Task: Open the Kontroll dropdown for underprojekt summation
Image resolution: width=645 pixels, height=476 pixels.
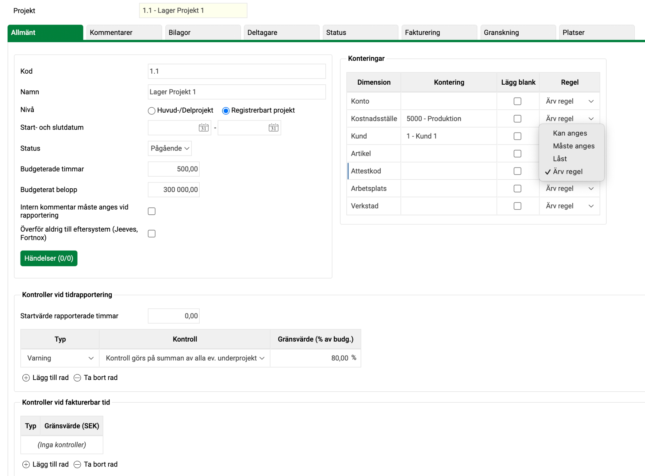Action: coord(185,358)
